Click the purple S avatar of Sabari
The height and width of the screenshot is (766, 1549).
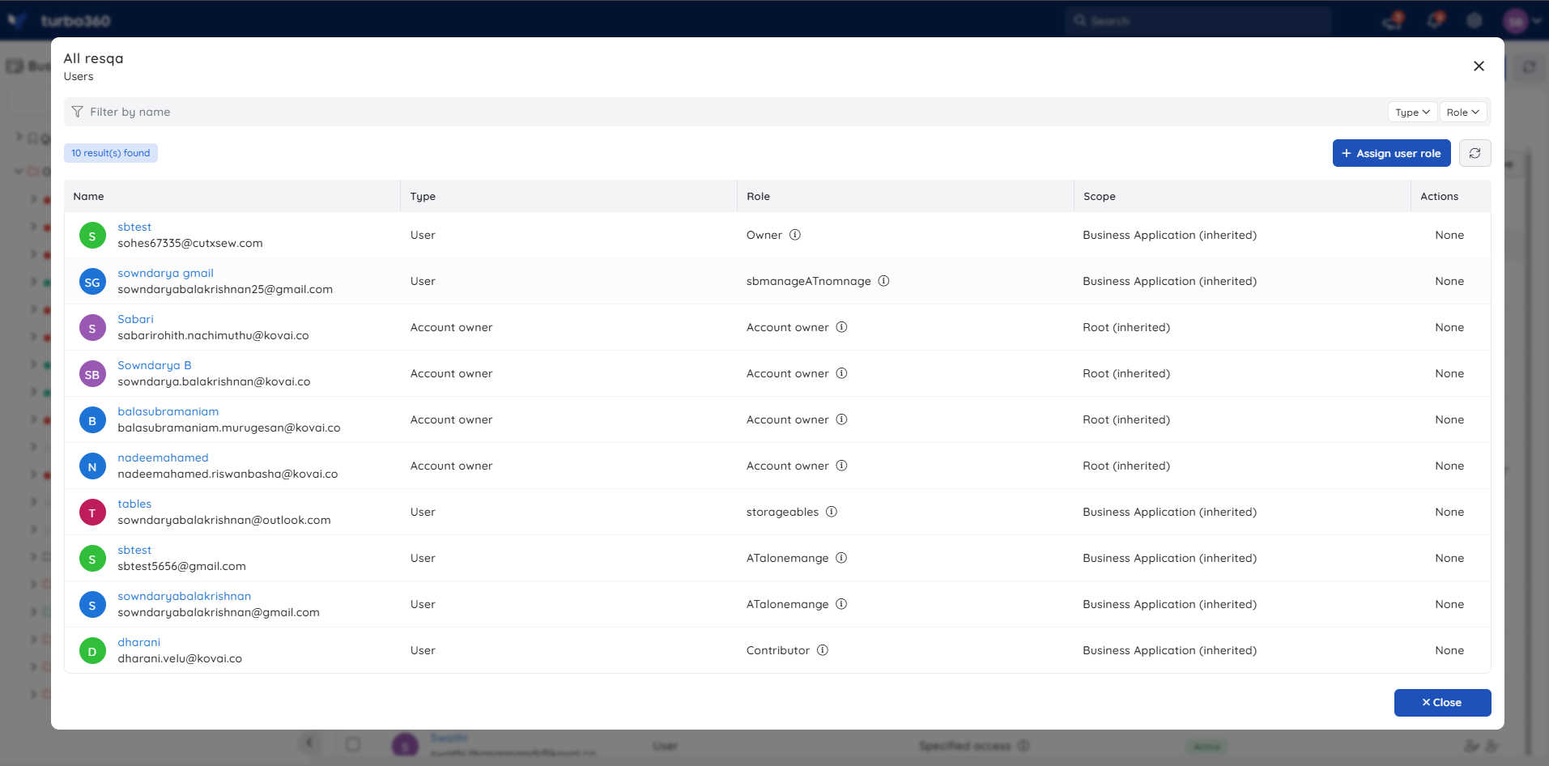click(x=92, y=328)
